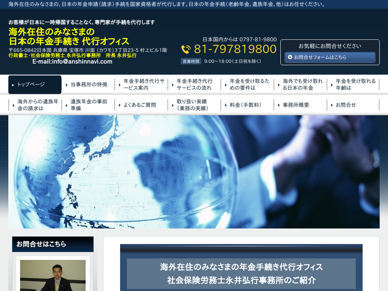
Task: Open the お問合せフォームはこちら button
Action: point(330,57)
